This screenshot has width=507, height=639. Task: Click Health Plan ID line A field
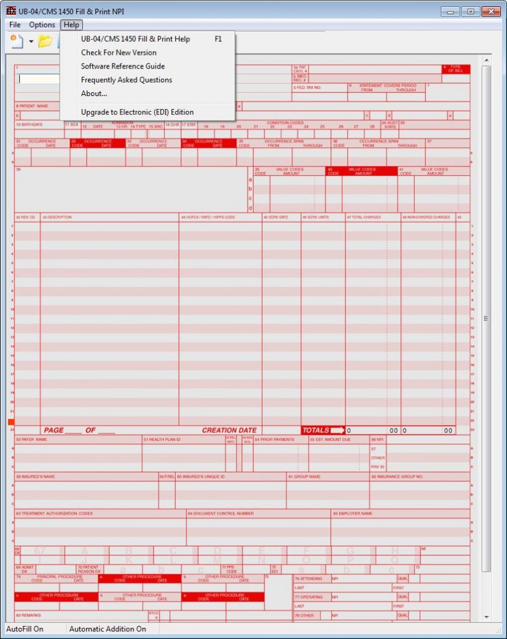tap(184, 448)
